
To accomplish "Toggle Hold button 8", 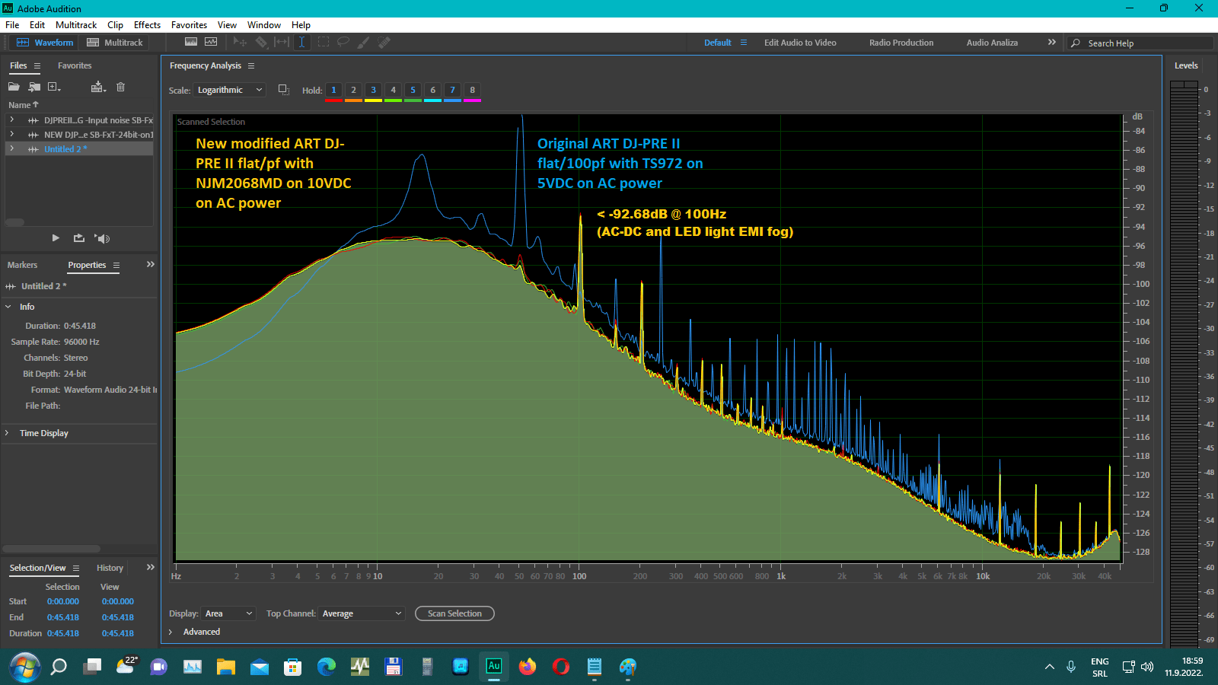I will [472, 90].
